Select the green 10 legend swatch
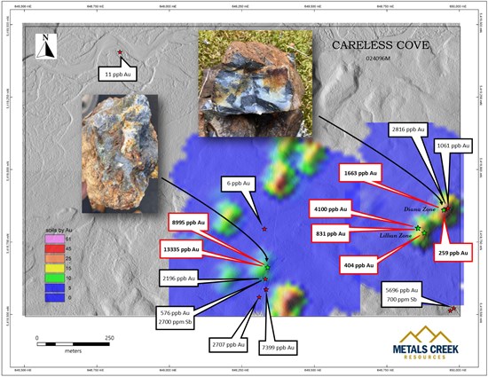488x377 pixels. tap(55, 278)
